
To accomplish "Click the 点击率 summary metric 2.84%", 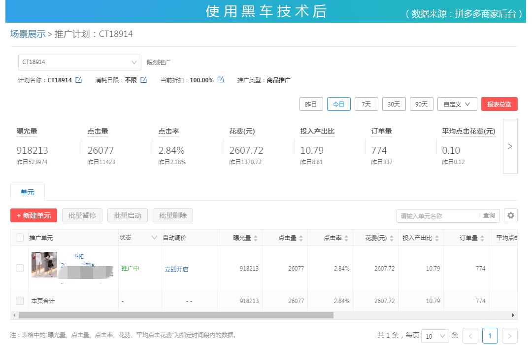I will pyautogui.click(x=171, y=150).
